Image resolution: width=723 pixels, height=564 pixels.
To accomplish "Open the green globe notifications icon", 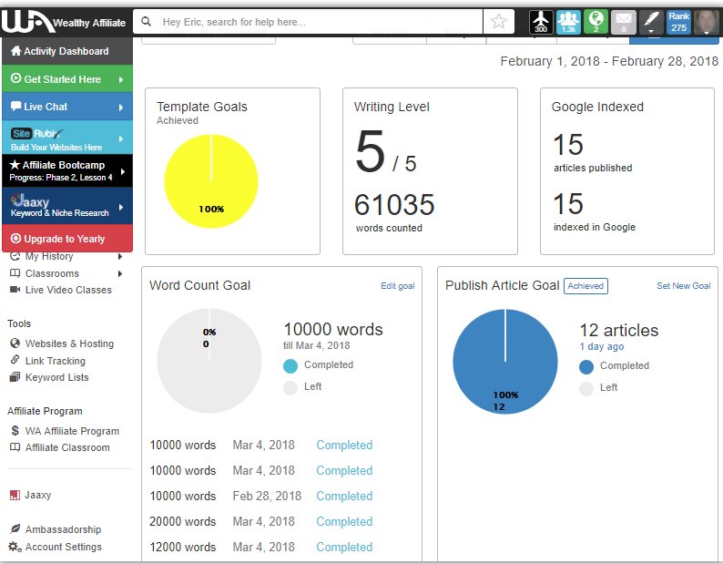I will [x=596, y=22].
